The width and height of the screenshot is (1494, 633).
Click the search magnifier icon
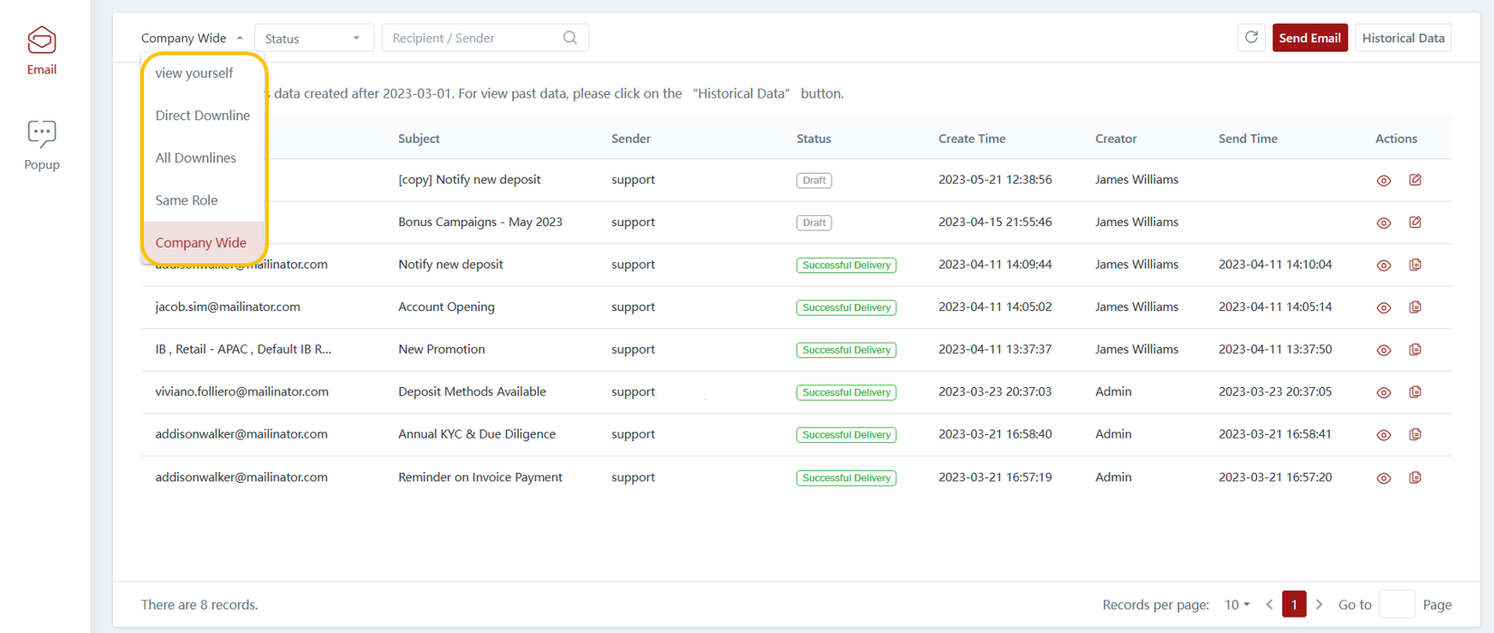(570, 38)
